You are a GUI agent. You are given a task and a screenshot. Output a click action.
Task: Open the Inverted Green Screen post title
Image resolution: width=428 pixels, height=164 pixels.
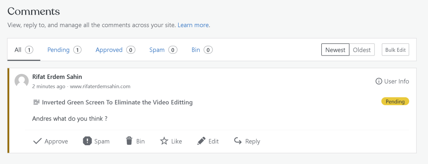[x=118, y=102]
